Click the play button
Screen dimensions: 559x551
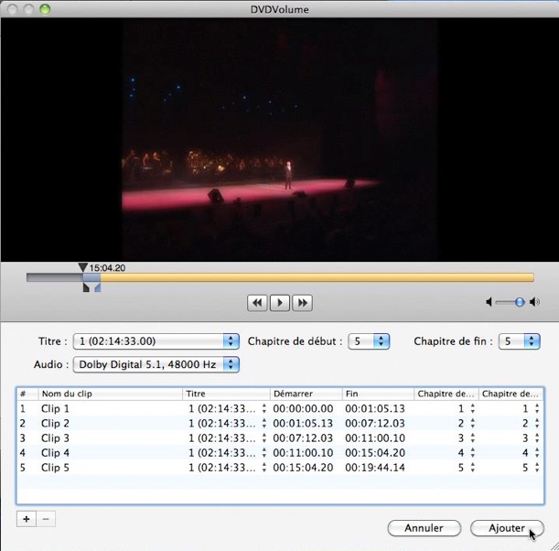[280, 303]
